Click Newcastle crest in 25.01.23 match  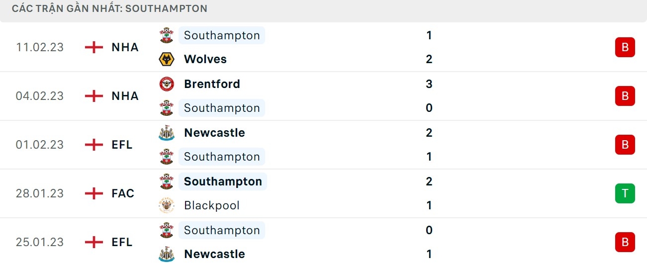[167, 254]
